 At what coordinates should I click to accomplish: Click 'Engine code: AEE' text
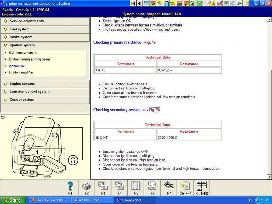17,14
